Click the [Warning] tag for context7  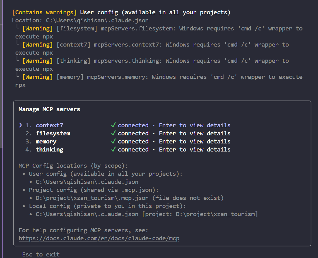pos(38,45)
